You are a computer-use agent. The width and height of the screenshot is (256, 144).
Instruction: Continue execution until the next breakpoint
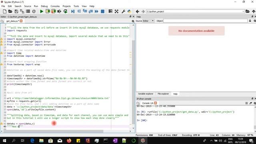pos(96,11)
